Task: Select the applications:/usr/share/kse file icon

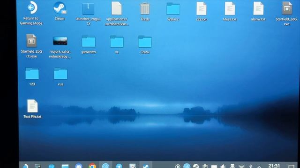Action: click(117, 14)
